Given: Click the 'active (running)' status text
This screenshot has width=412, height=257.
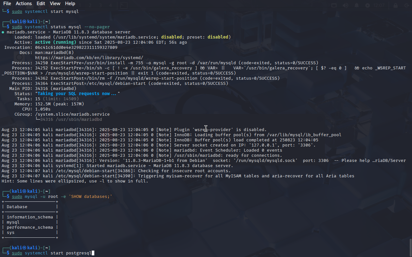Looking at the screenshot, I should 56,42.
